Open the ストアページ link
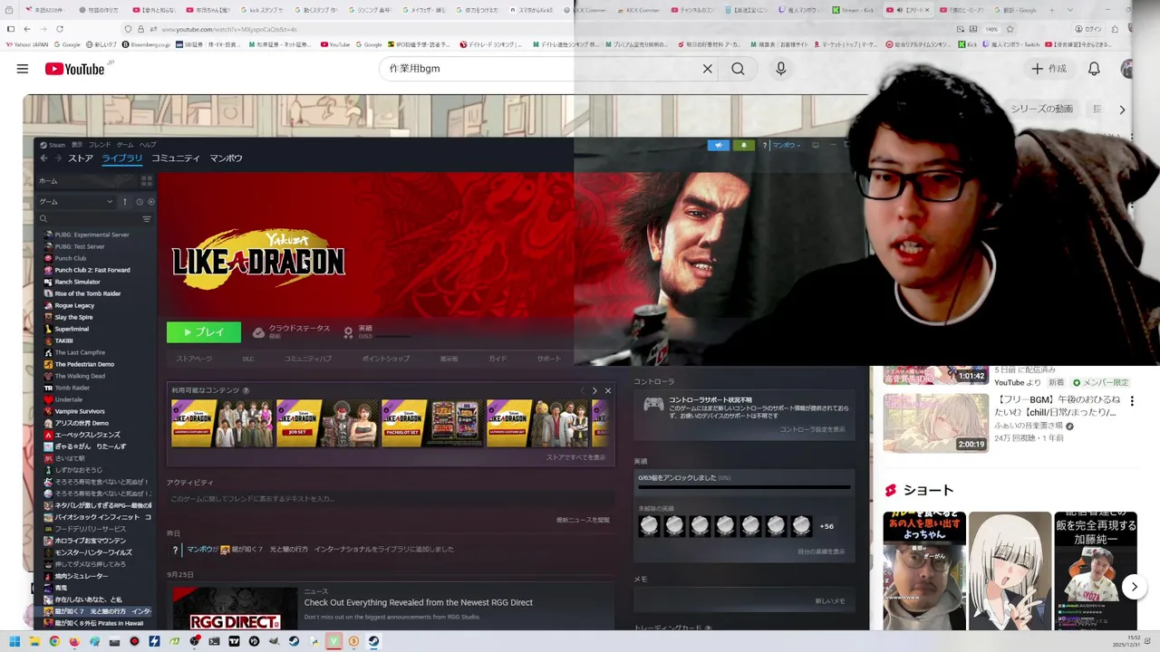 click(x=194, y=359)
